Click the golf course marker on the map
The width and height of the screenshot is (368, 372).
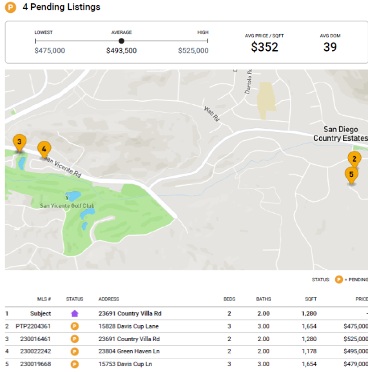(x=67, y=197)
